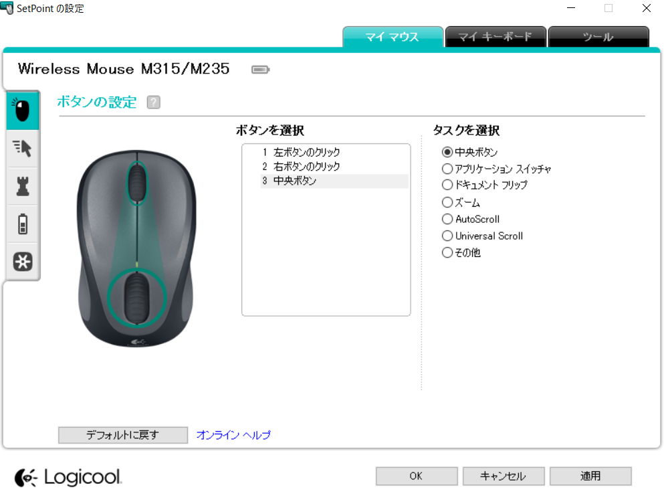
Task: Click デフォルトに戻す button
Action: (x=123, y=435)
